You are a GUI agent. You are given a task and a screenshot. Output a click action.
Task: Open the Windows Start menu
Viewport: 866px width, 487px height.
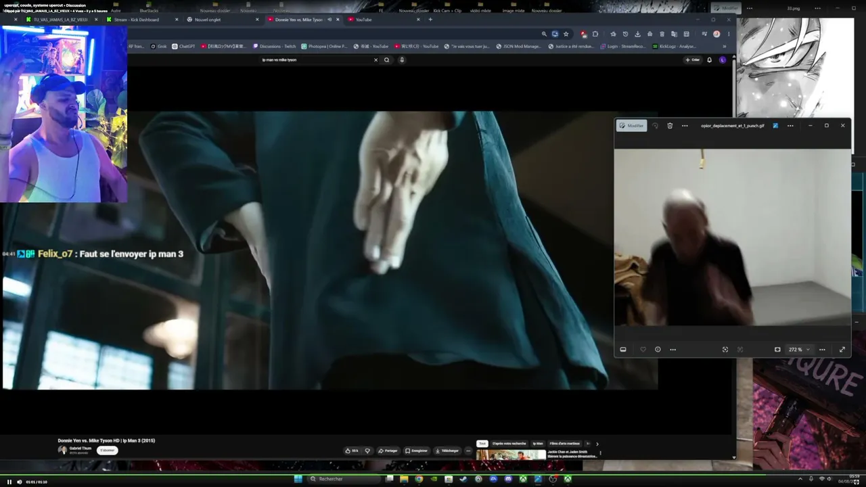pyautogui.click(x=298, y=479)
